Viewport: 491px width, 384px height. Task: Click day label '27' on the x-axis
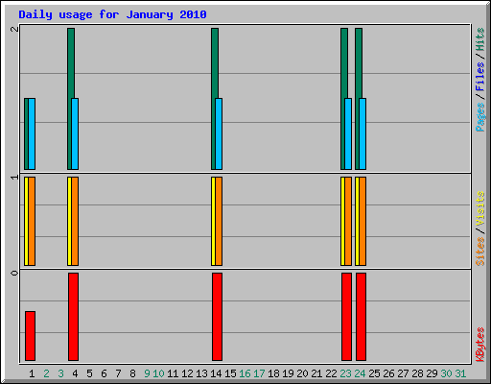pyautogui.click(x=403, y=373)
